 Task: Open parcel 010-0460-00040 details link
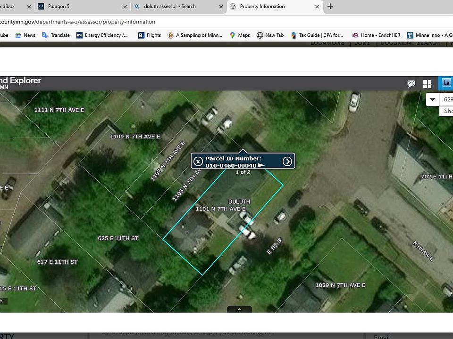231,166
